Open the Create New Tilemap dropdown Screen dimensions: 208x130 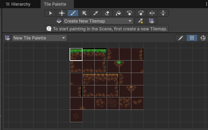point(98,21)
